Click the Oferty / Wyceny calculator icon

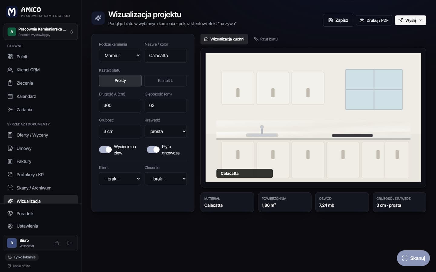click(x=10, y=135)
